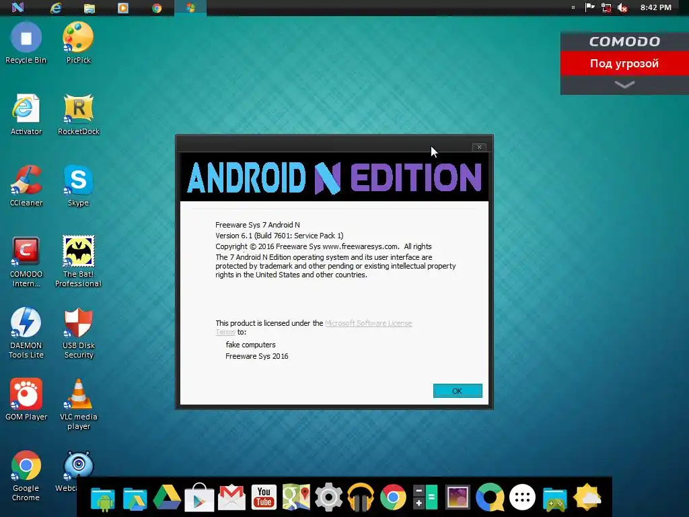Launch USB Disk Security
This screenshot has height=517, width=689.
(78, 333)
